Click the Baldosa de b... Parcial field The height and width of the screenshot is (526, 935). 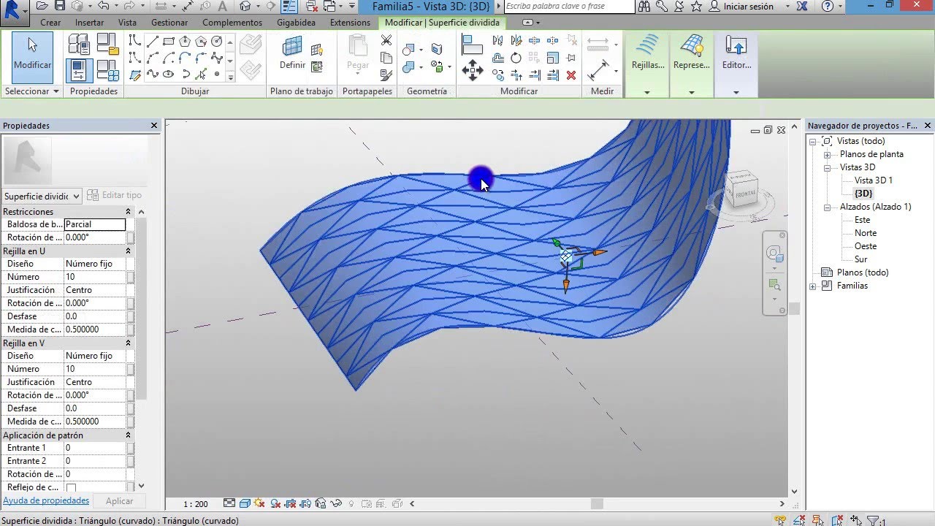94,224
